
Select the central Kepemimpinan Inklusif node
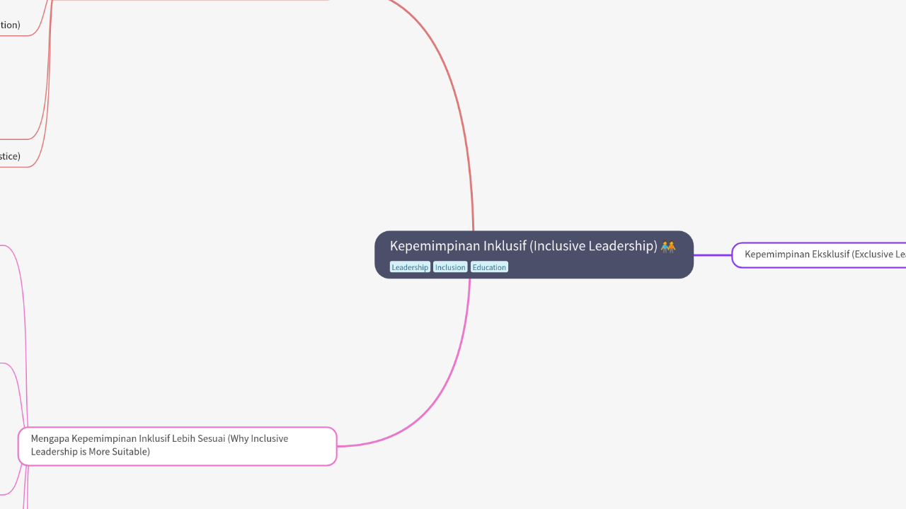[x=534, y=255]
